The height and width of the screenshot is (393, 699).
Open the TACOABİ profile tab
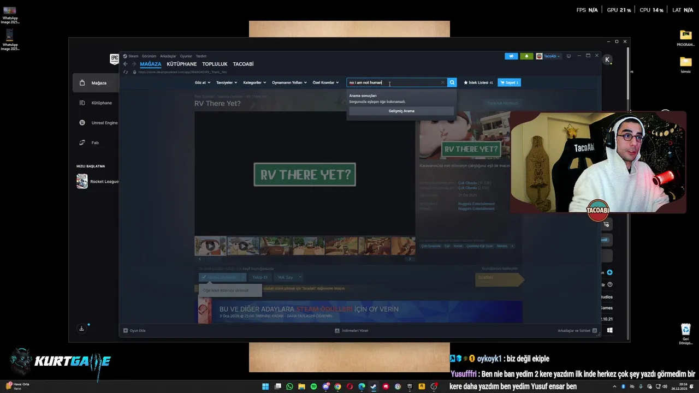(243, 64)
